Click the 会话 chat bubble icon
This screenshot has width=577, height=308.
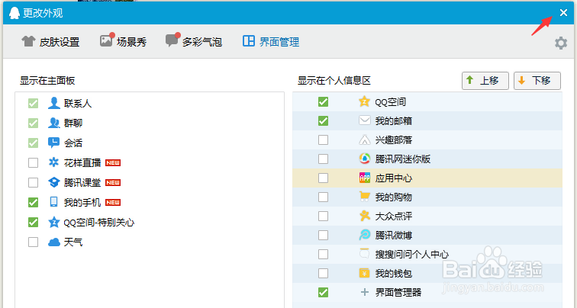tap(53, 143)
